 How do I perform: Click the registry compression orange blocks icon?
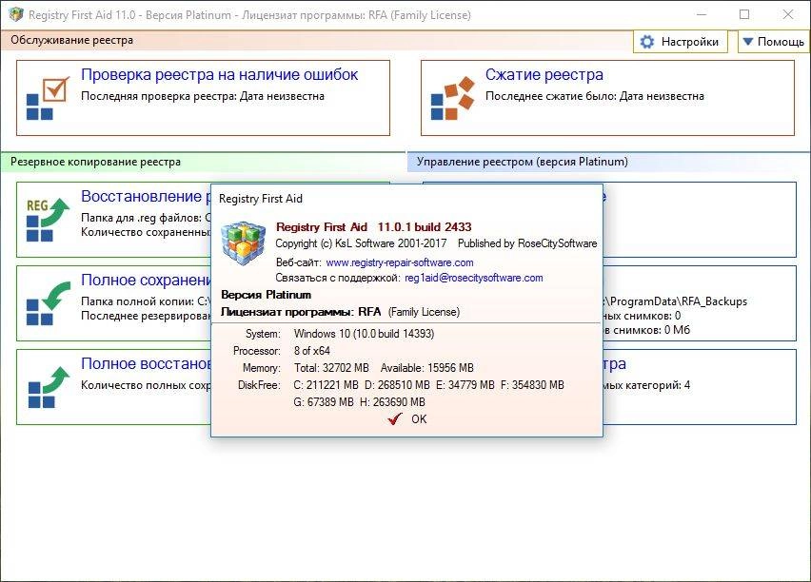[x=452, y=98]
